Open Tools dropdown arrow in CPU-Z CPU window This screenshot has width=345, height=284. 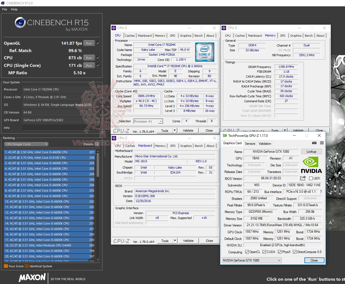click(175, 130)
